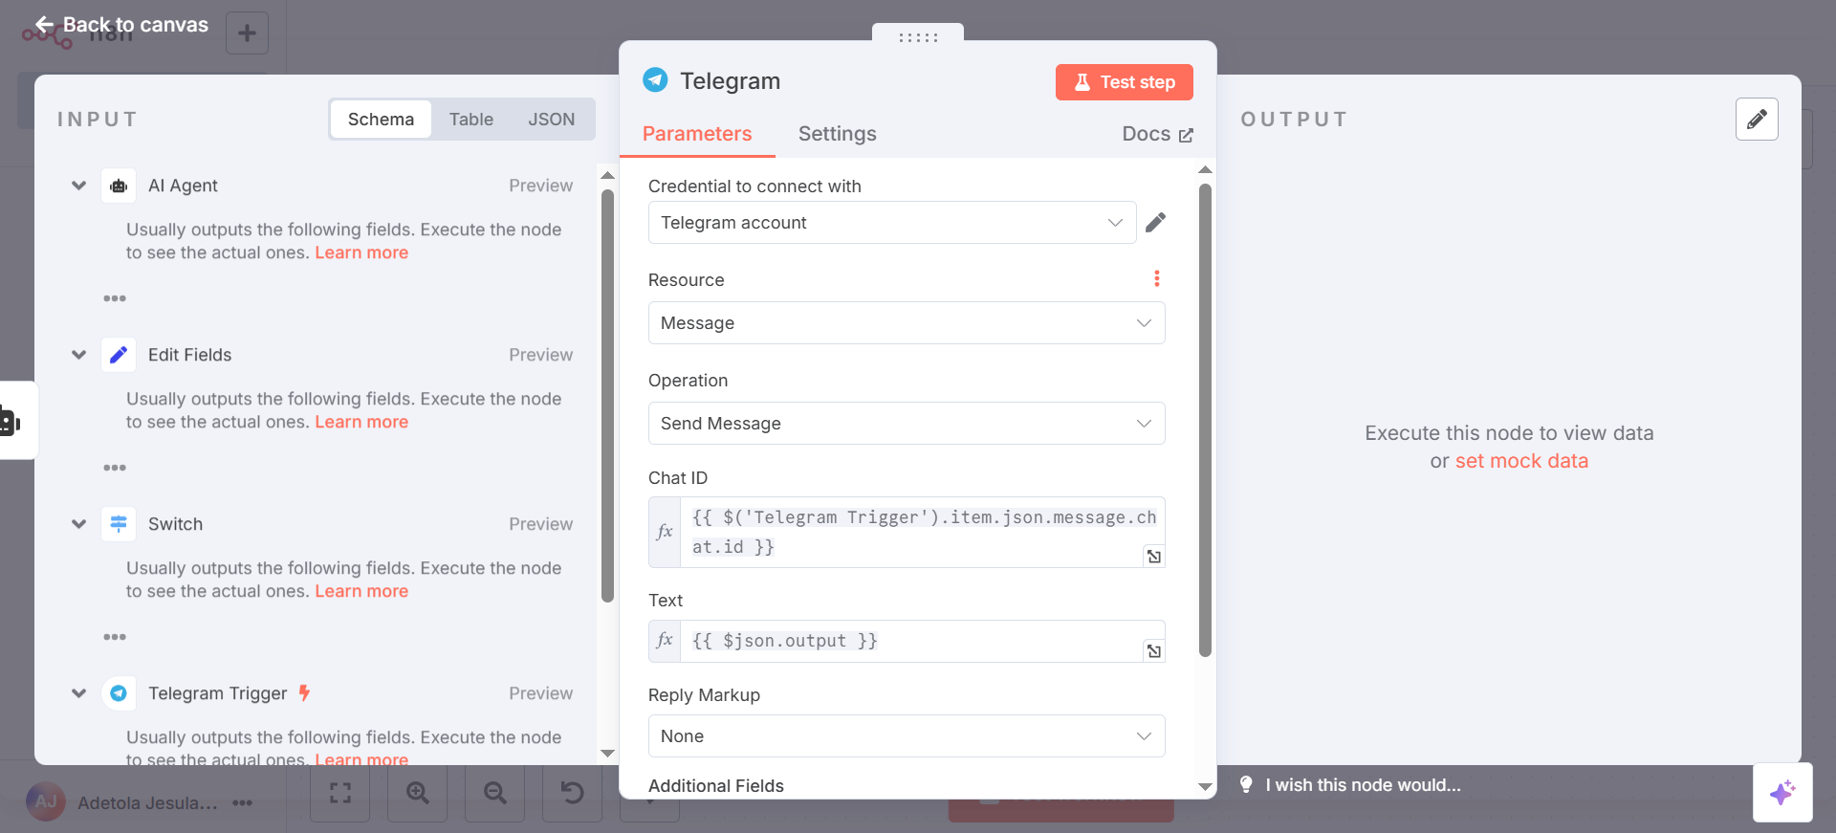The height and width of the screenshot is (833, 1836).
Task: Click the fit-to-view canvas button
Action: 339,792
